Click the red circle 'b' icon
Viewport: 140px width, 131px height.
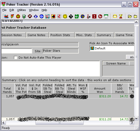tap(100, 16)
